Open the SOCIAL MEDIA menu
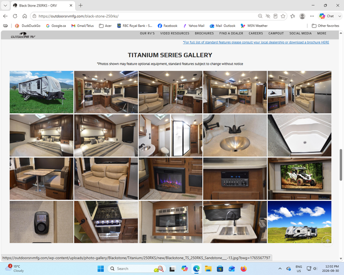 point(300,33)
